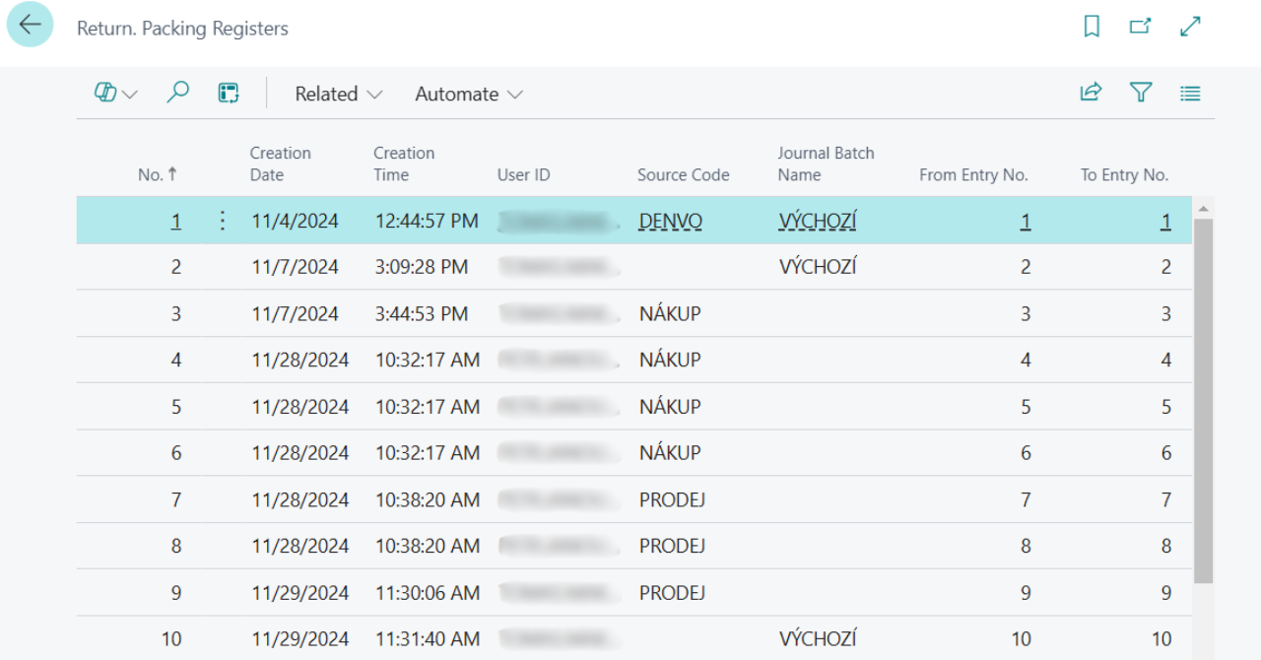Click the bookmark icon in header
The width and height of the screenshot is (1261, 660).
pyautogui.click(x=1091, y=27)
